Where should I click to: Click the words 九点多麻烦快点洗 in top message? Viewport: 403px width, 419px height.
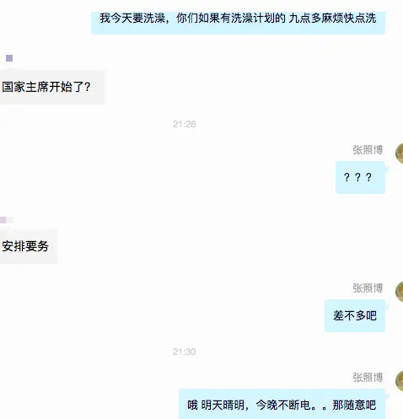pyautogui.click(x=333, y=19)
